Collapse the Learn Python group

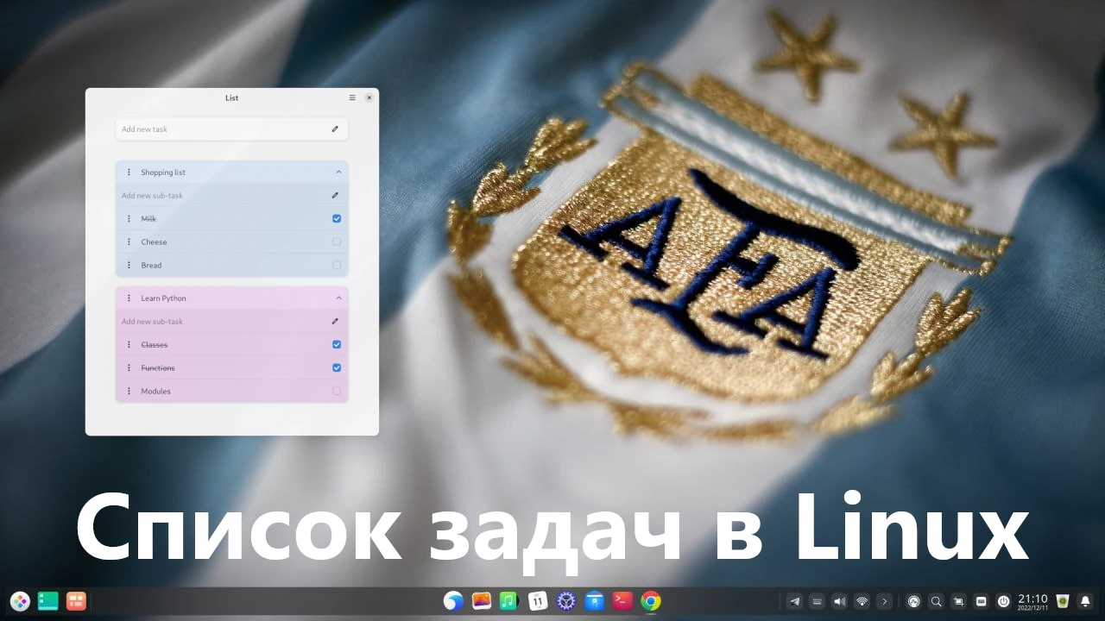[x=338, y=298]
